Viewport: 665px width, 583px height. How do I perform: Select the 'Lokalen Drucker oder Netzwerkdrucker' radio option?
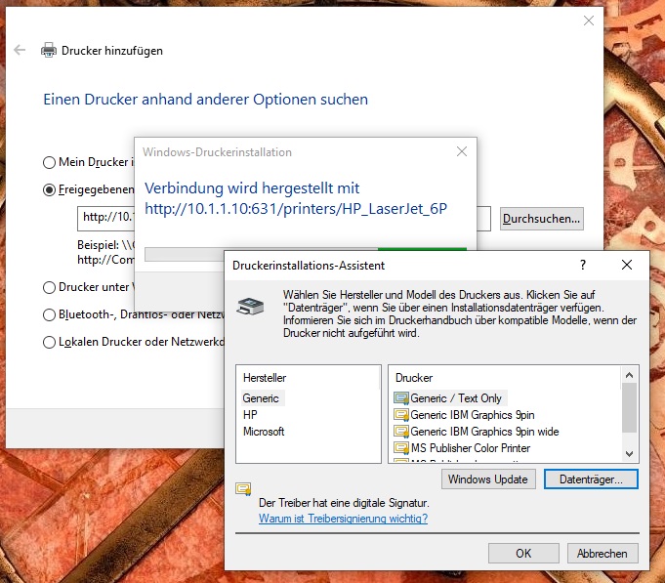tap(49, 342)
